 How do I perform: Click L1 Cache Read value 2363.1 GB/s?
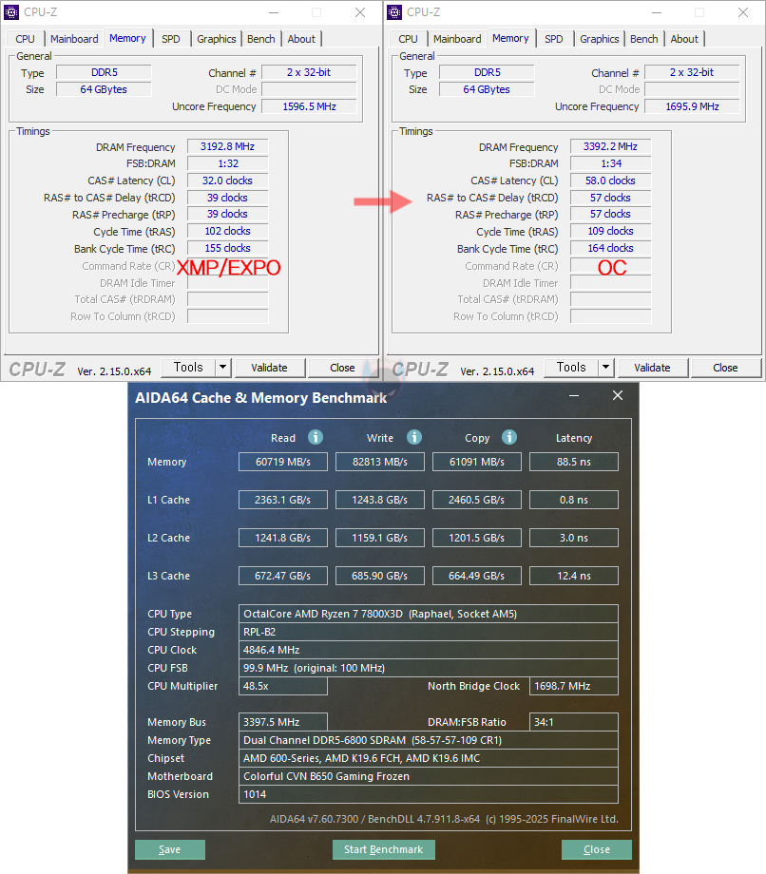(x=283, y=500)
